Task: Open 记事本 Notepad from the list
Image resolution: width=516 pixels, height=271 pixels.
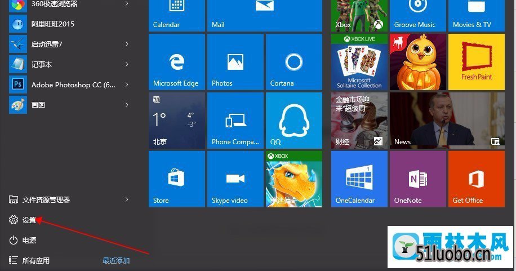Action: 69,65
